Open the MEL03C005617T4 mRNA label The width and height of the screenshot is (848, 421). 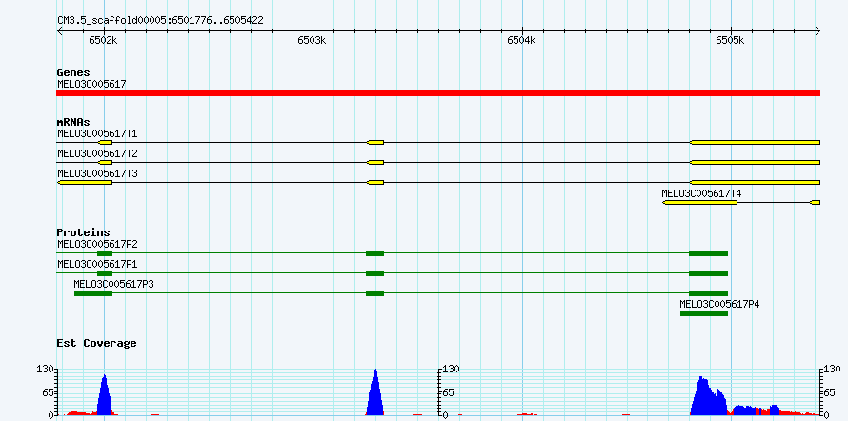click(701, 193)
